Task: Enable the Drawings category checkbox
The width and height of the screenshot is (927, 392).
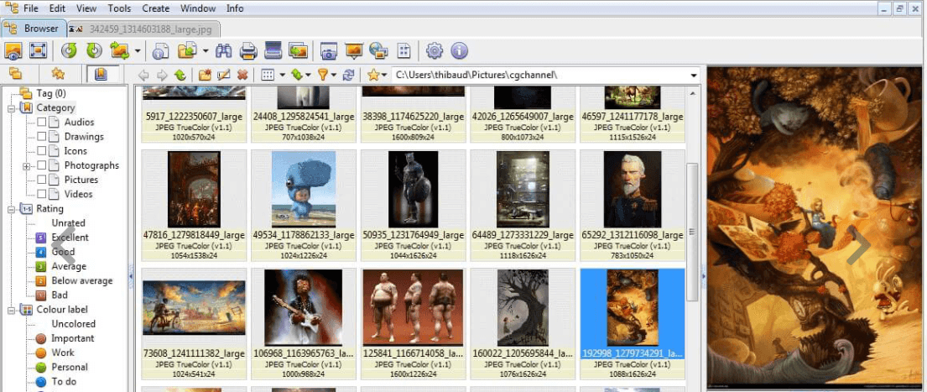Action: click(x=42, y=137)
